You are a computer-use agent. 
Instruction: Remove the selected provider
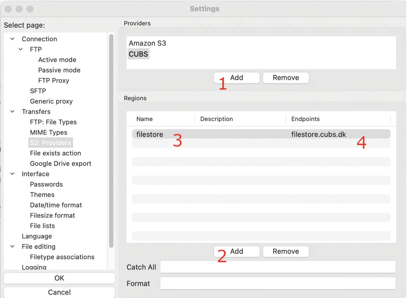coord(285,78)
